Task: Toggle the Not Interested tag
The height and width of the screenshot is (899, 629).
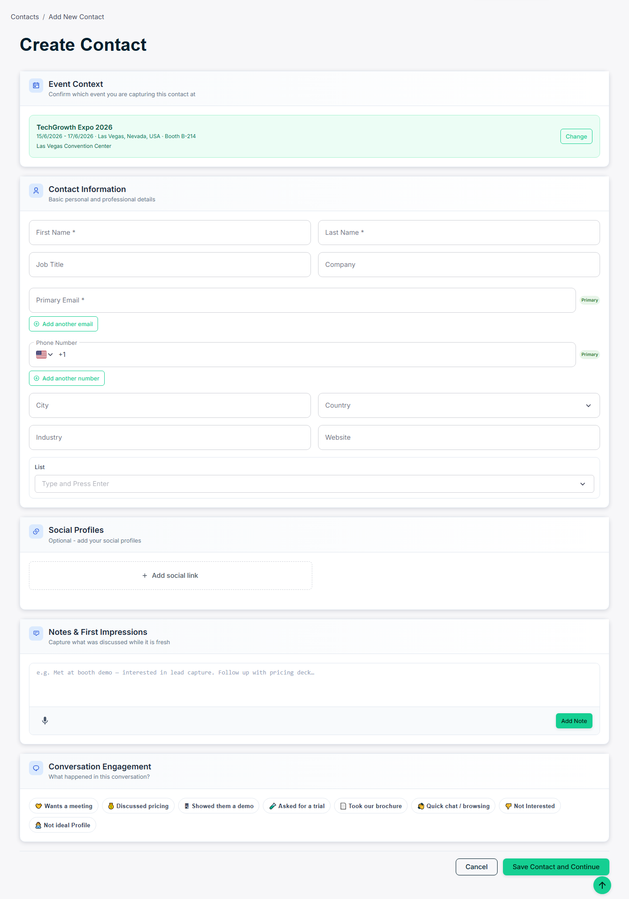Action: [x=530, y=805]
